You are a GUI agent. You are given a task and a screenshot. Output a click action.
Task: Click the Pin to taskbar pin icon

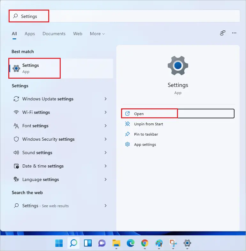point(127,134)
